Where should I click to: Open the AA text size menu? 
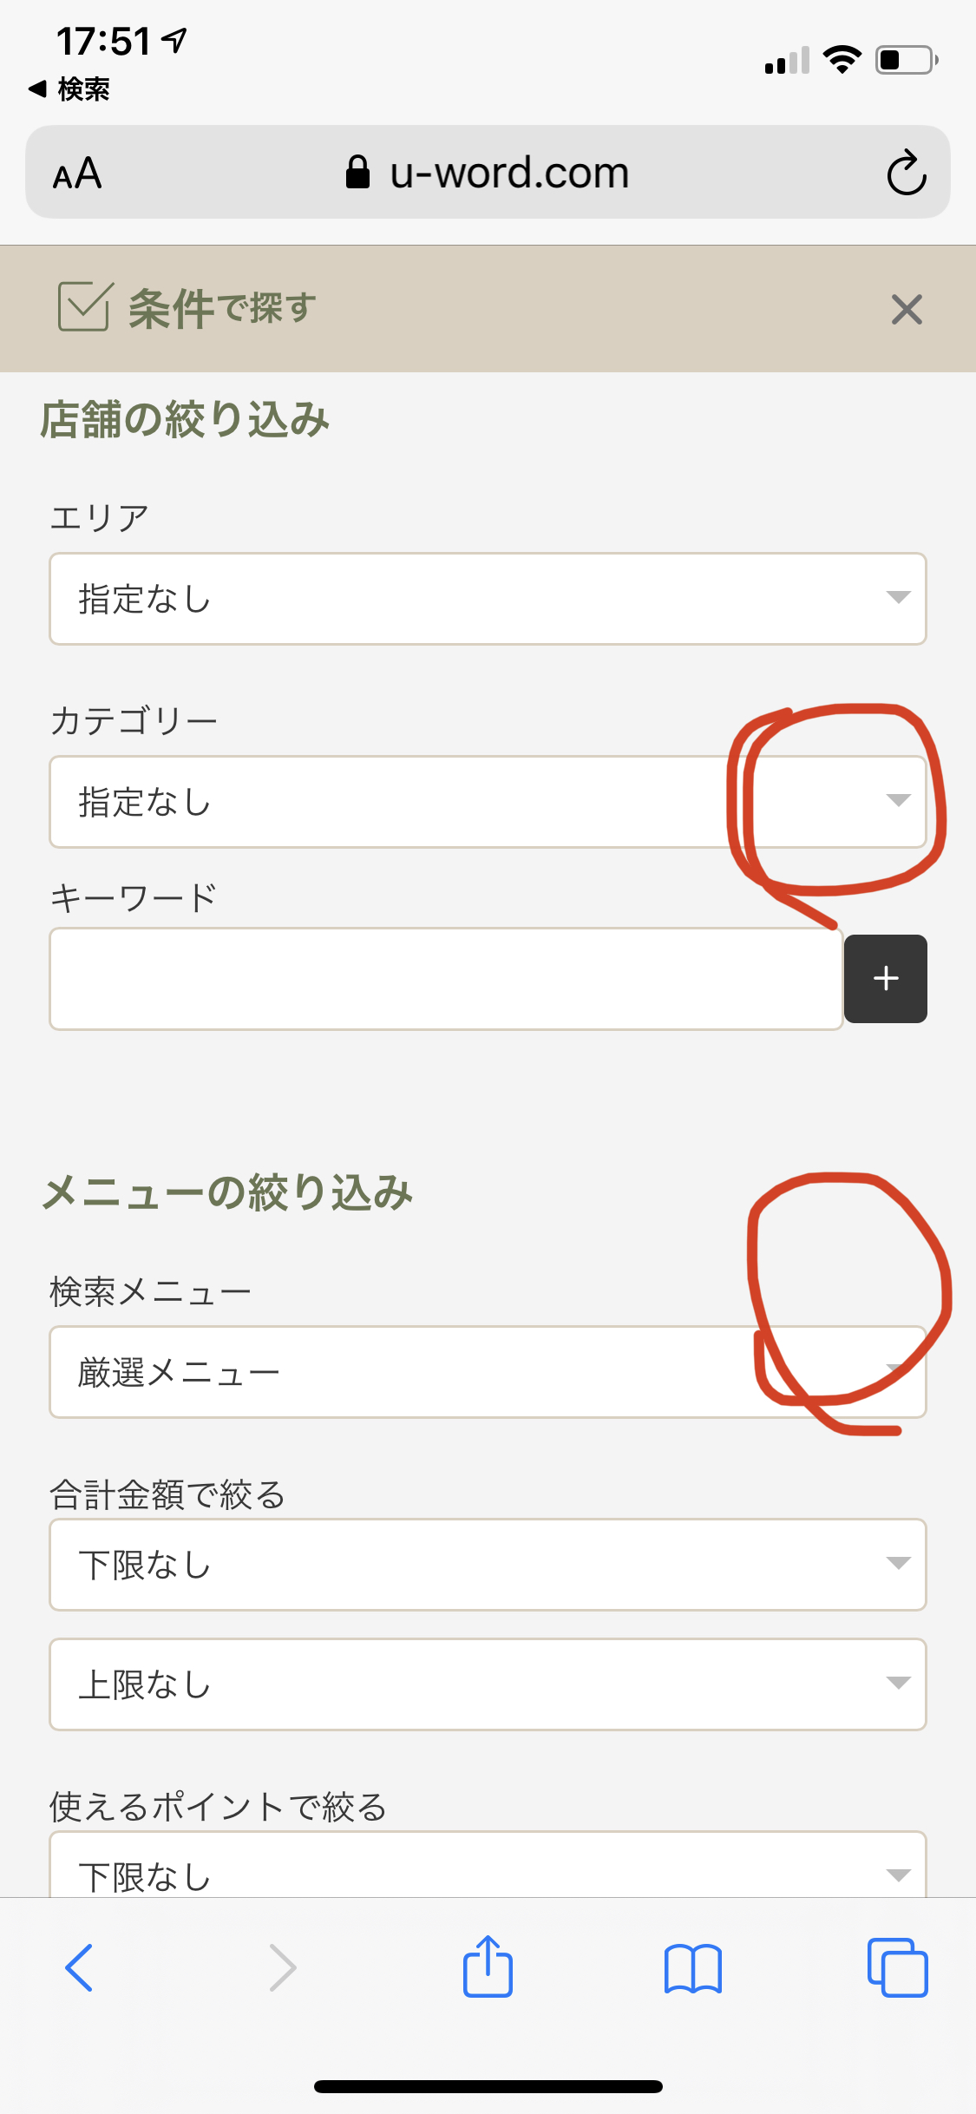(77, 174)
